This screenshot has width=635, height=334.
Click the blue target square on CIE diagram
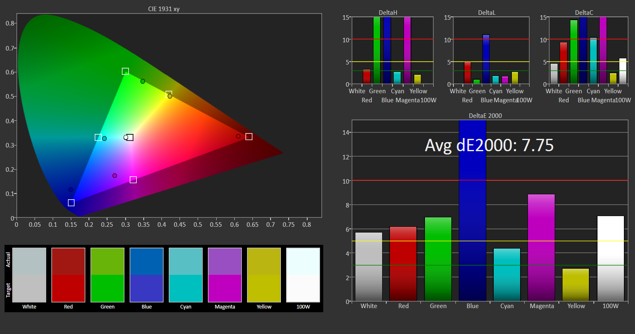tap(71, 203)
